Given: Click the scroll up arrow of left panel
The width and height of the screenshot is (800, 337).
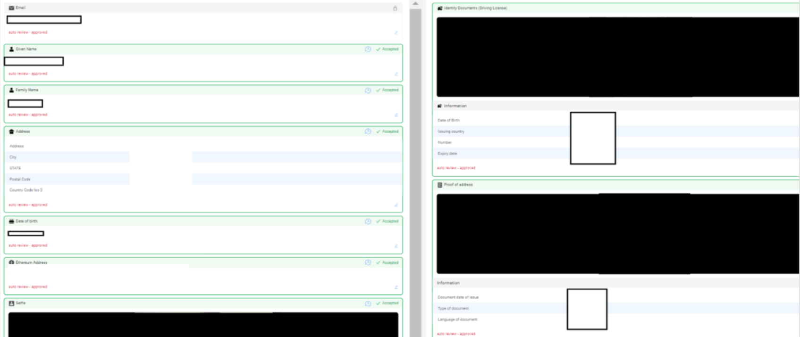Looking at the screenshot, I should click(415, 4).
